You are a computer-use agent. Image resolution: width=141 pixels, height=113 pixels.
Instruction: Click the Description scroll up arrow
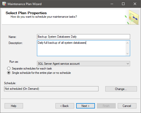127,43
